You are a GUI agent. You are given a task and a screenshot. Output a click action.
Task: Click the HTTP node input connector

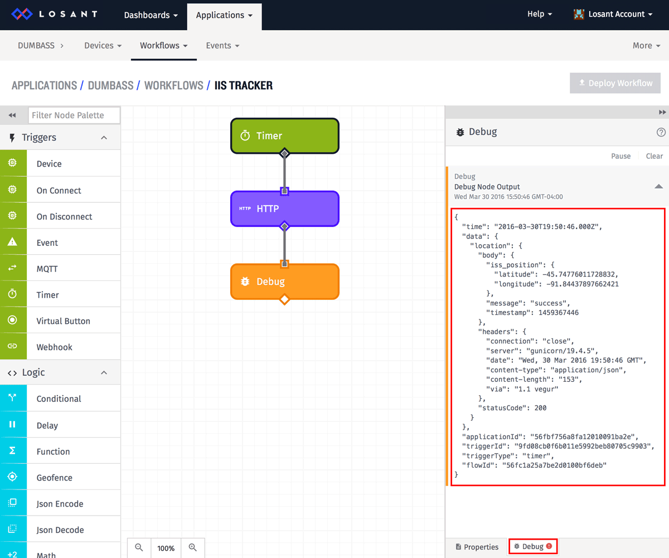pyautogui.click(x=284, y=191)
